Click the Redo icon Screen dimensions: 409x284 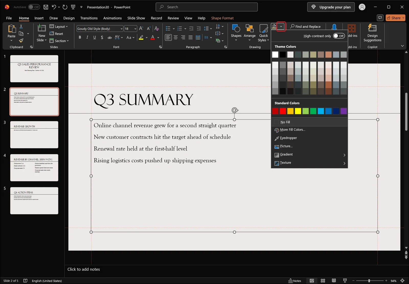(65, 7)
